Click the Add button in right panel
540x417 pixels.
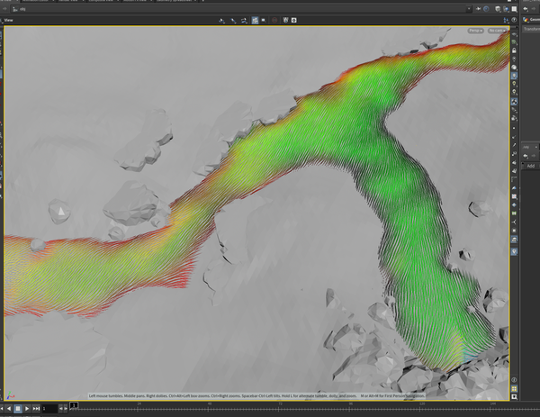(531, 166)
